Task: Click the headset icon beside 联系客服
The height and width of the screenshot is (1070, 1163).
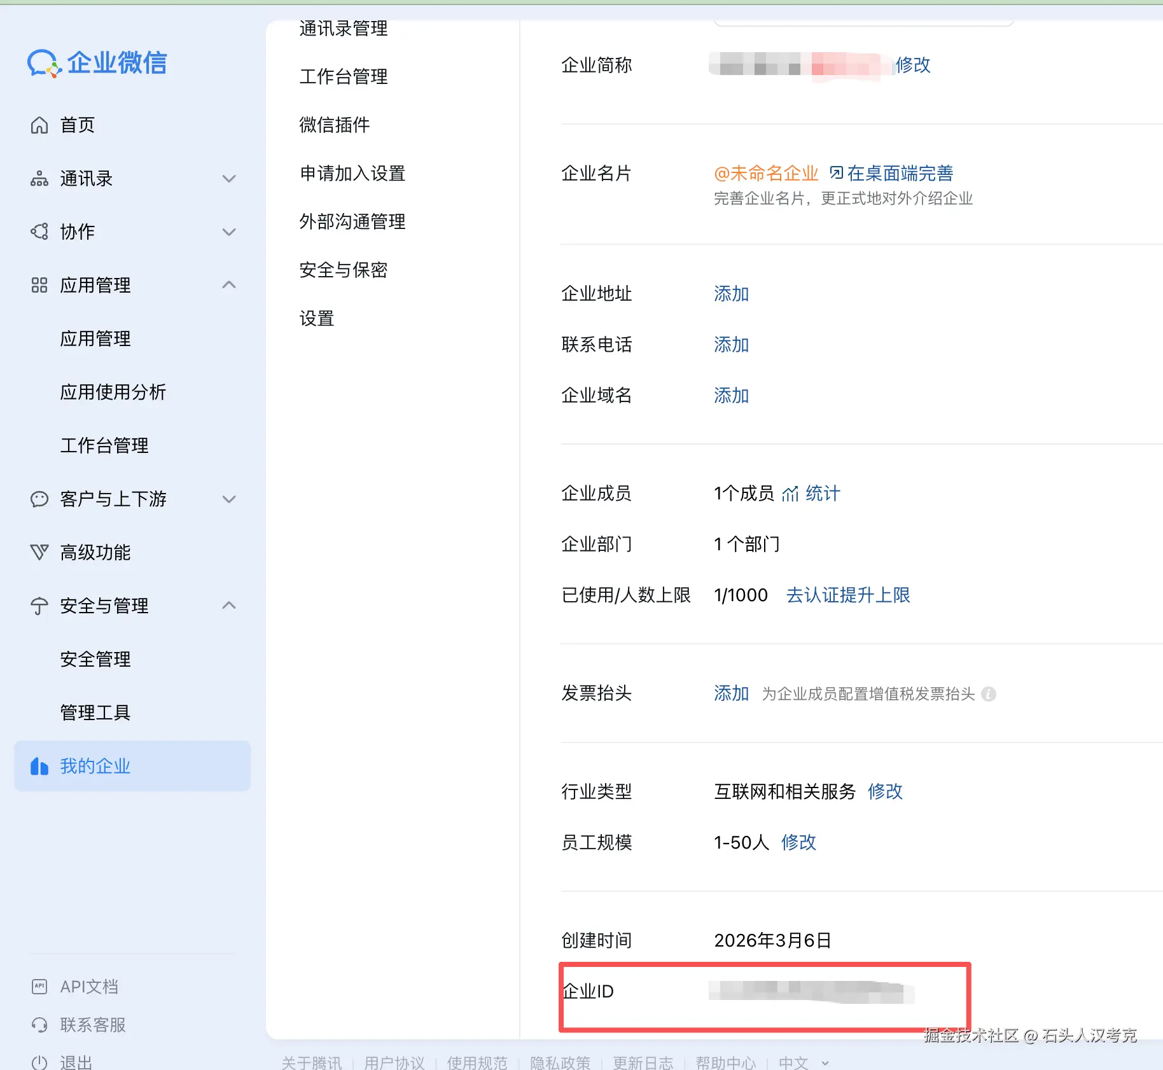Action: click(39, 1025)
